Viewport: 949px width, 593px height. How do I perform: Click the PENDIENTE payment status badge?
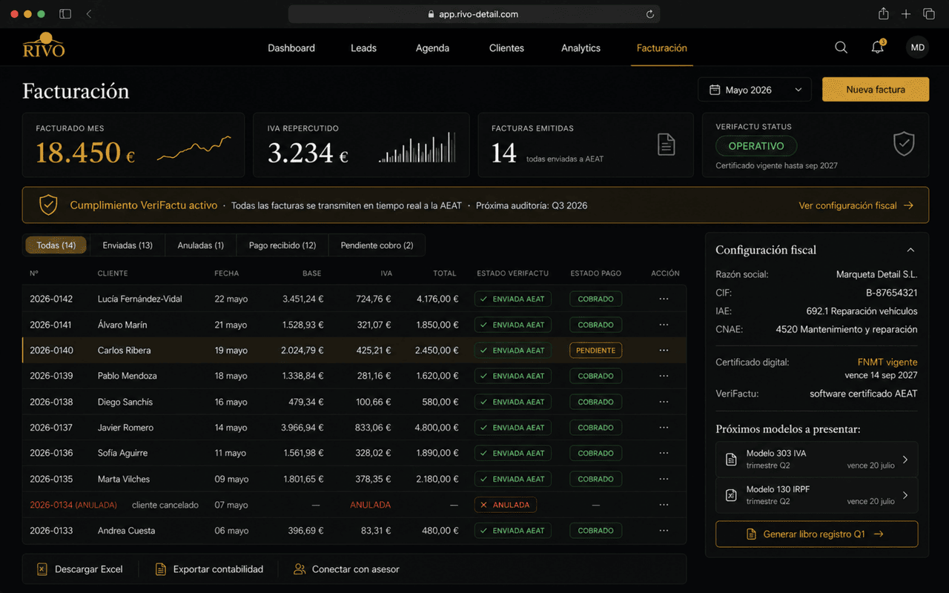pos(595,351)
